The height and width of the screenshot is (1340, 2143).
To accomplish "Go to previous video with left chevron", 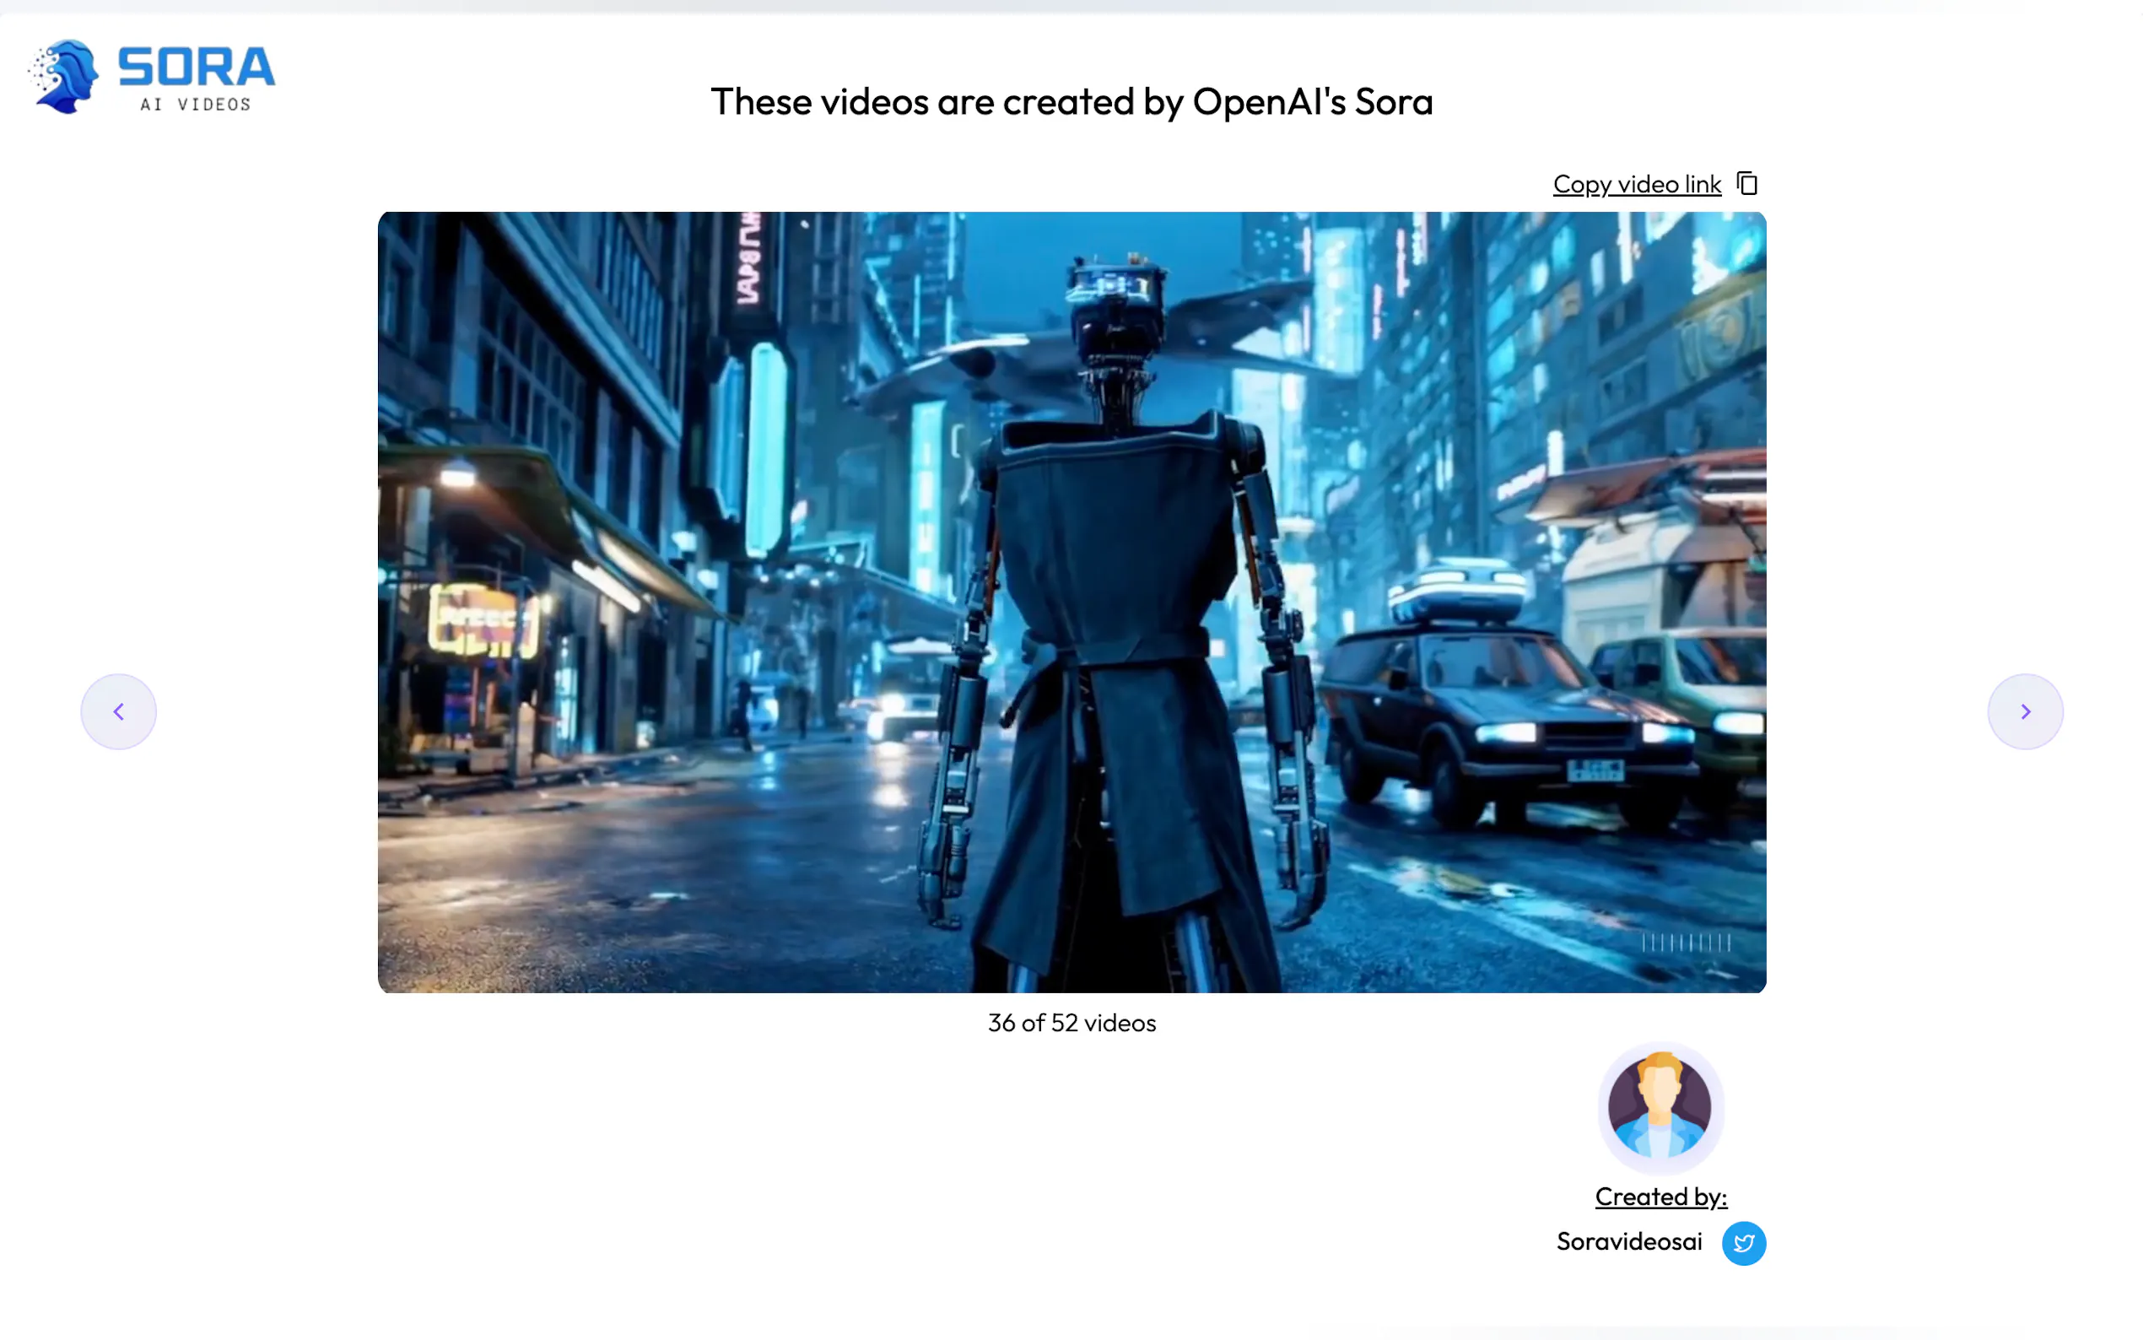I will (x=119, y=711).
